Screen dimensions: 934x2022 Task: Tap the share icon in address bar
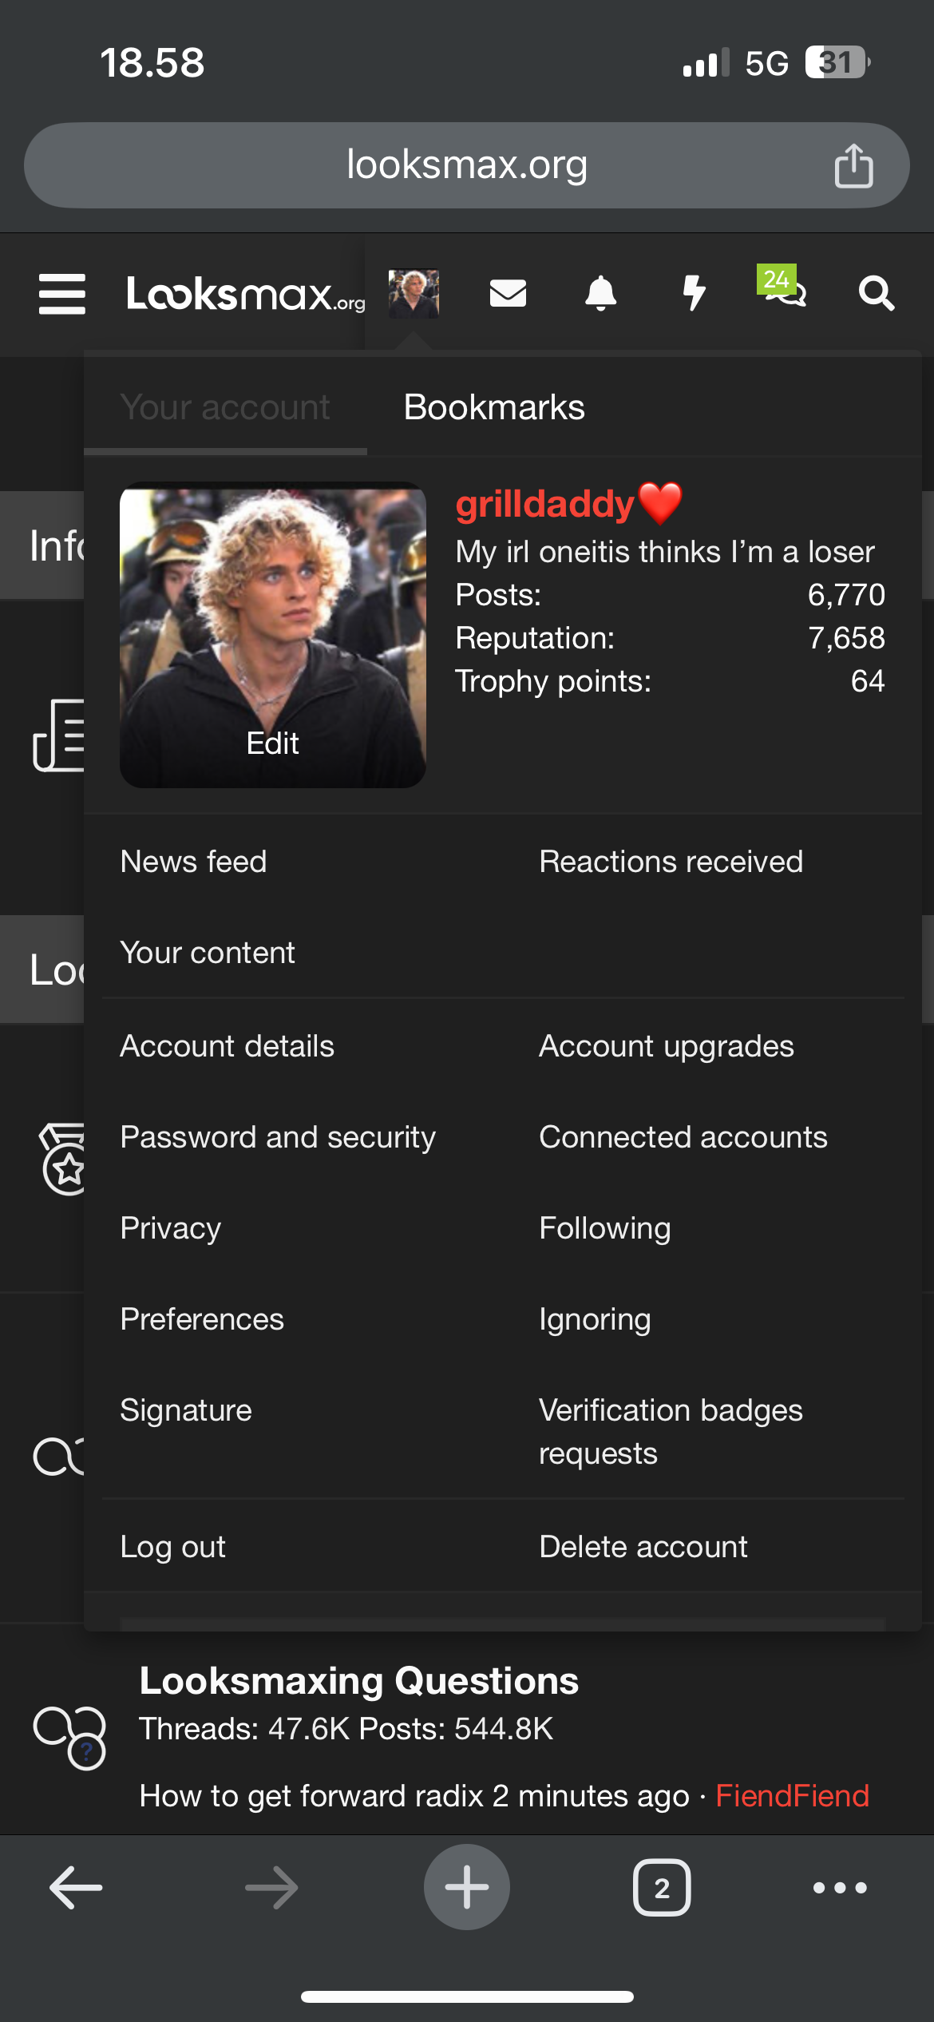pyautogui.click(x=853, y=166)
